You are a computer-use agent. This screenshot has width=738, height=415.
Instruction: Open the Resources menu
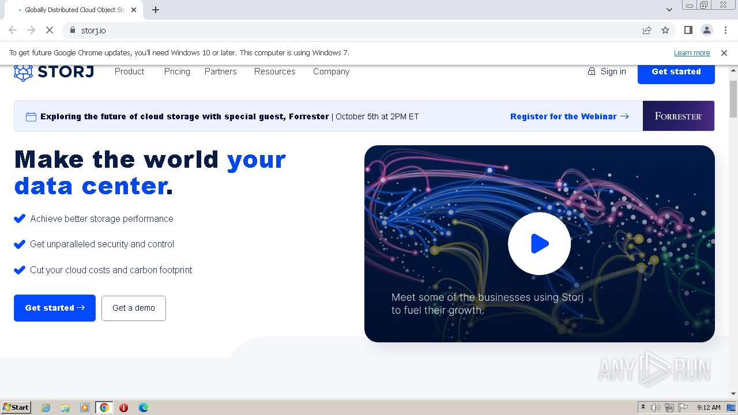point(274,71)
